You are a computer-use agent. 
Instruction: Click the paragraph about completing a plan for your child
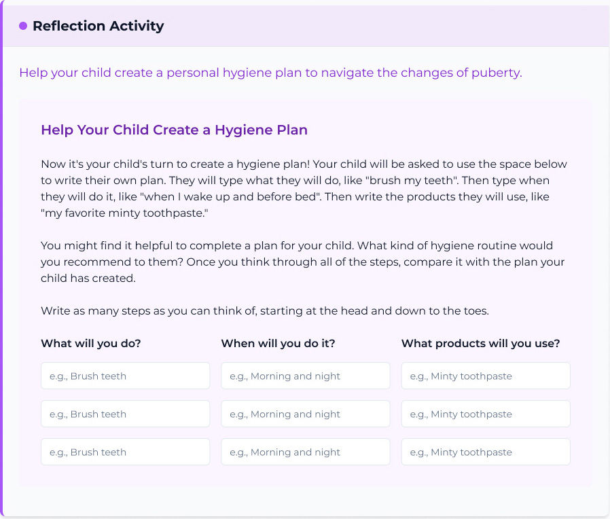[304, 262]
